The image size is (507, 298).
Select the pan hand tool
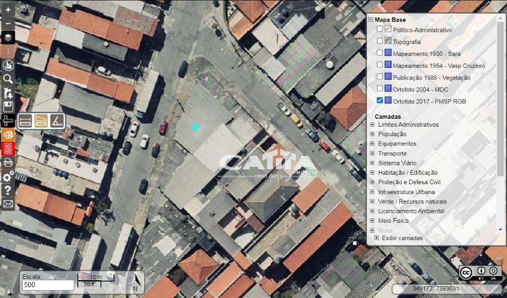click(8, 65)
